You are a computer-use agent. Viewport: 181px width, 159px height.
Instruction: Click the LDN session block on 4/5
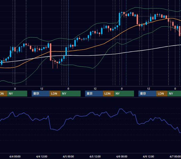(108, 94)
